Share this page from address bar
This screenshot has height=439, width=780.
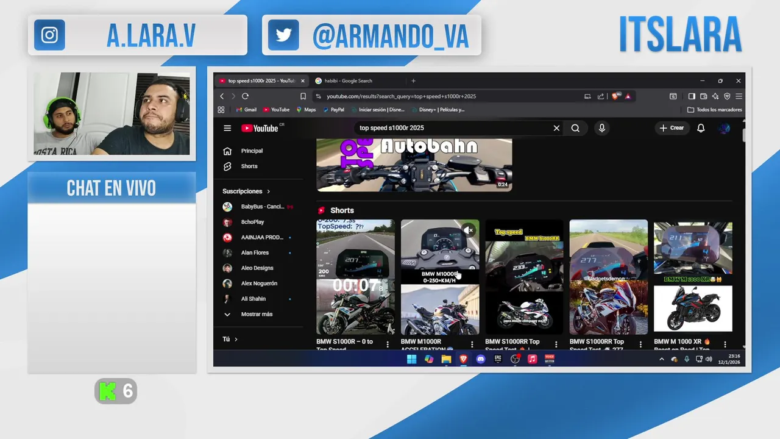pyautogui.click(x=601, y=96)
